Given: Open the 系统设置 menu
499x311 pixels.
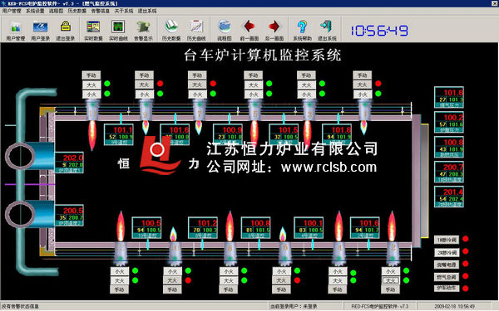Looking at the screenshot, I should click(x=35, y=11).
